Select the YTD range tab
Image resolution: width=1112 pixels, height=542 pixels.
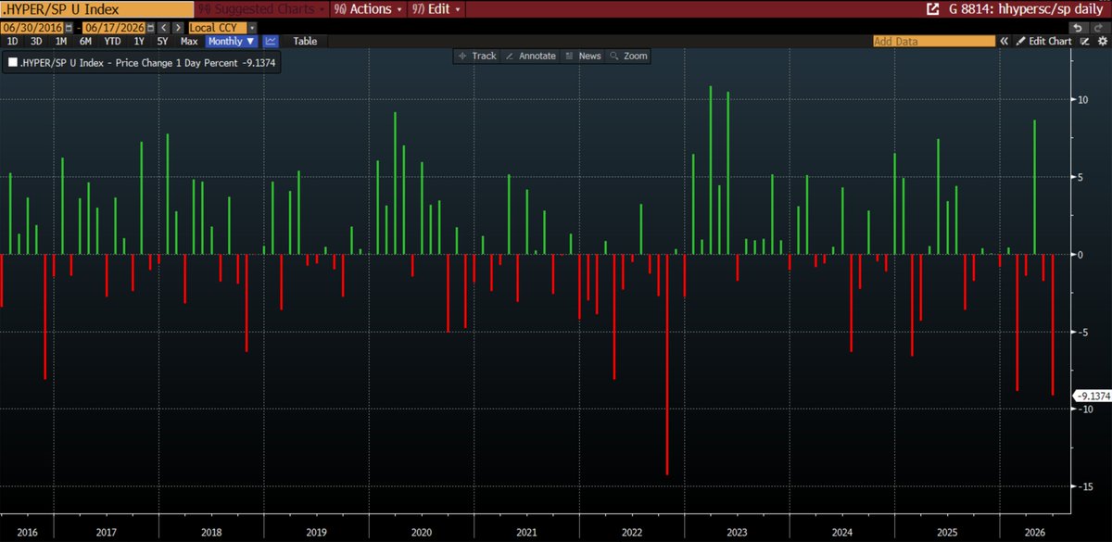click(x=111, y=41)
